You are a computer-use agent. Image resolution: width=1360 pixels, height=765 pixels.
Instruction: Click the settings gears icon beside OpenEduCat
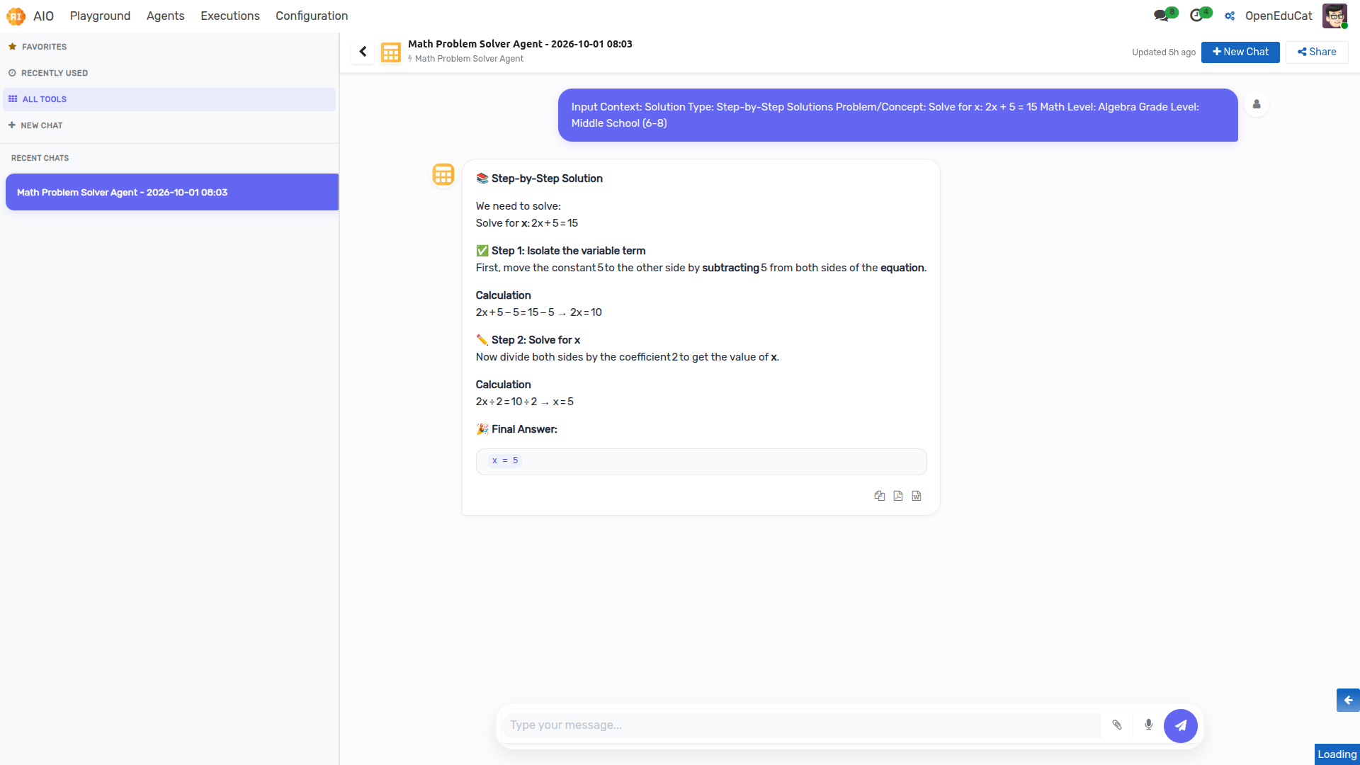1230,16
